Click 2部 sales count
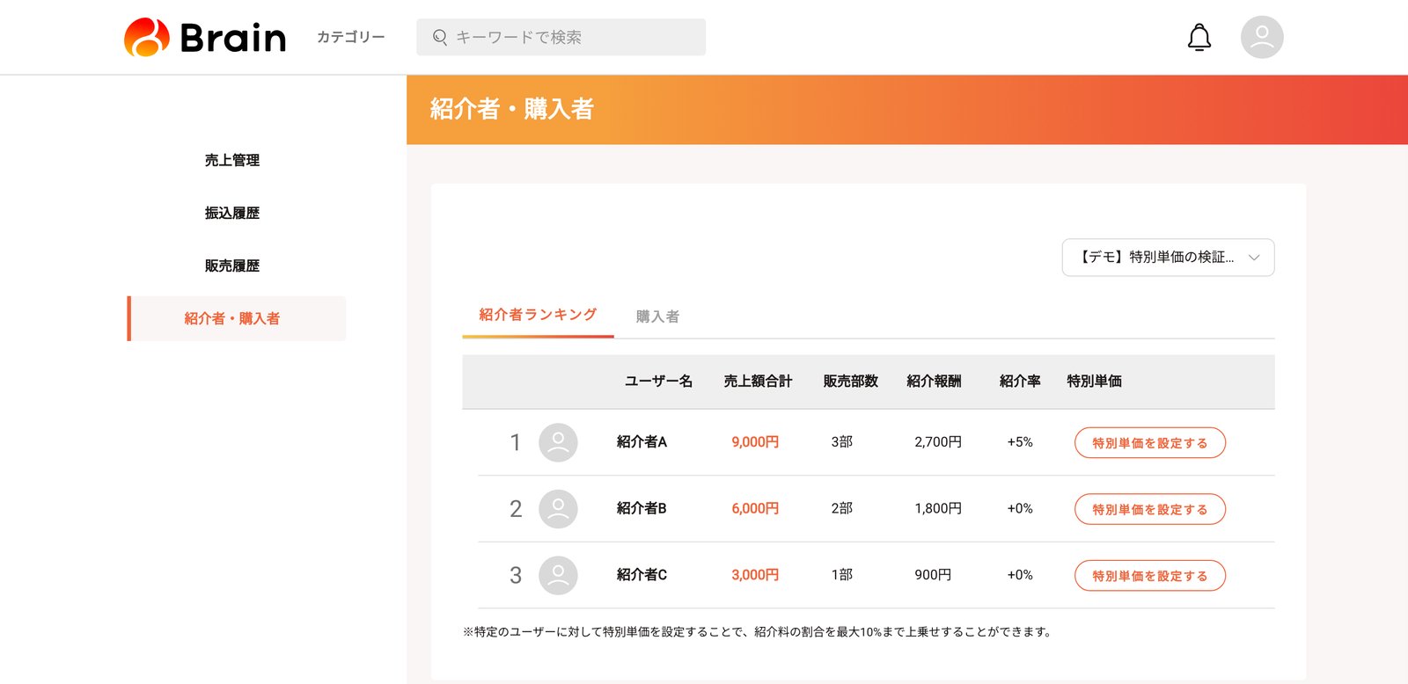 [842, 508]
